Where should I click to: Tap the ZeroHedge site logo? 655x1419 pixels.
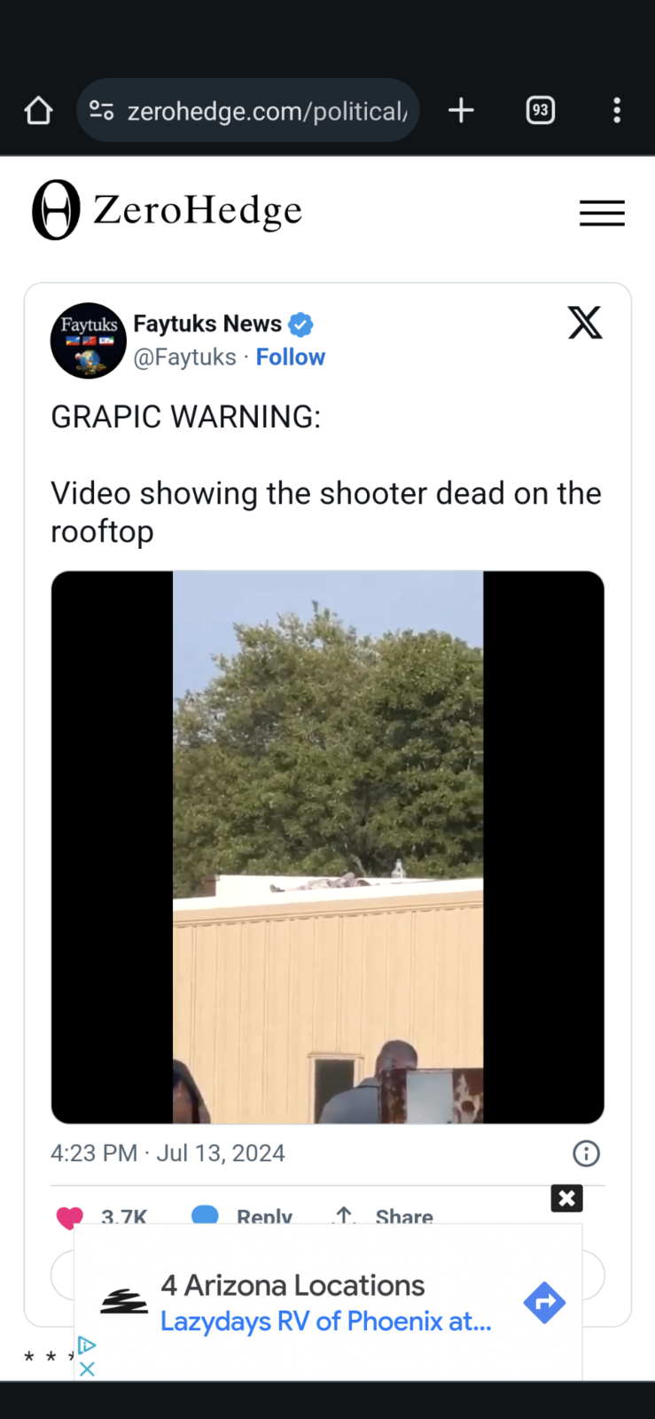tap(168, 210)
